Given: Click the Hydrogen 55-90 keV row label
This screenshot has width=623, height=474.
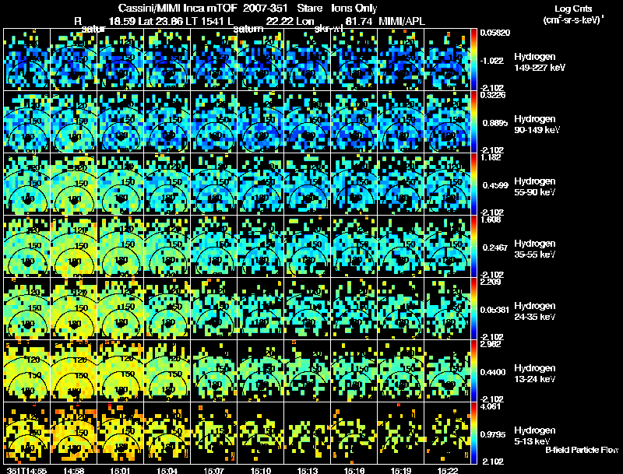Looking at the screenshot, I should click(535, 187).
